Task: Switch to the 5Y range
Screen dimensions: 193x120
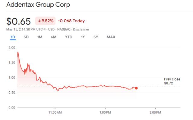Action: point(96,37)
